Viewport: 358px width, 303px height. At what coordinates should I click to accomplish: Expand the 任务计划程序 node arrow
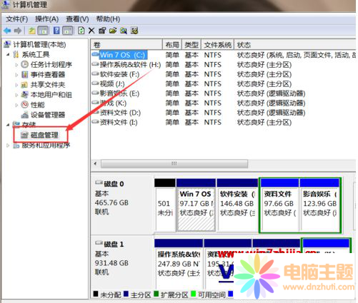point(16,65)
